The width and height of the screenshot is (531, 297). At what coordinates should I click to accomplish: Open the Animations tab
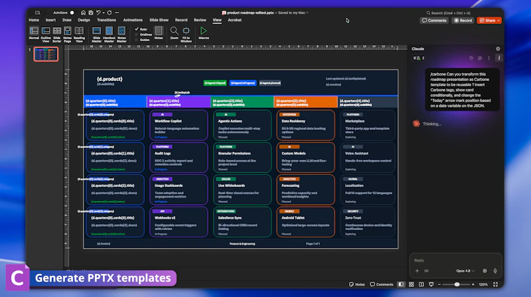pos(133,20)
